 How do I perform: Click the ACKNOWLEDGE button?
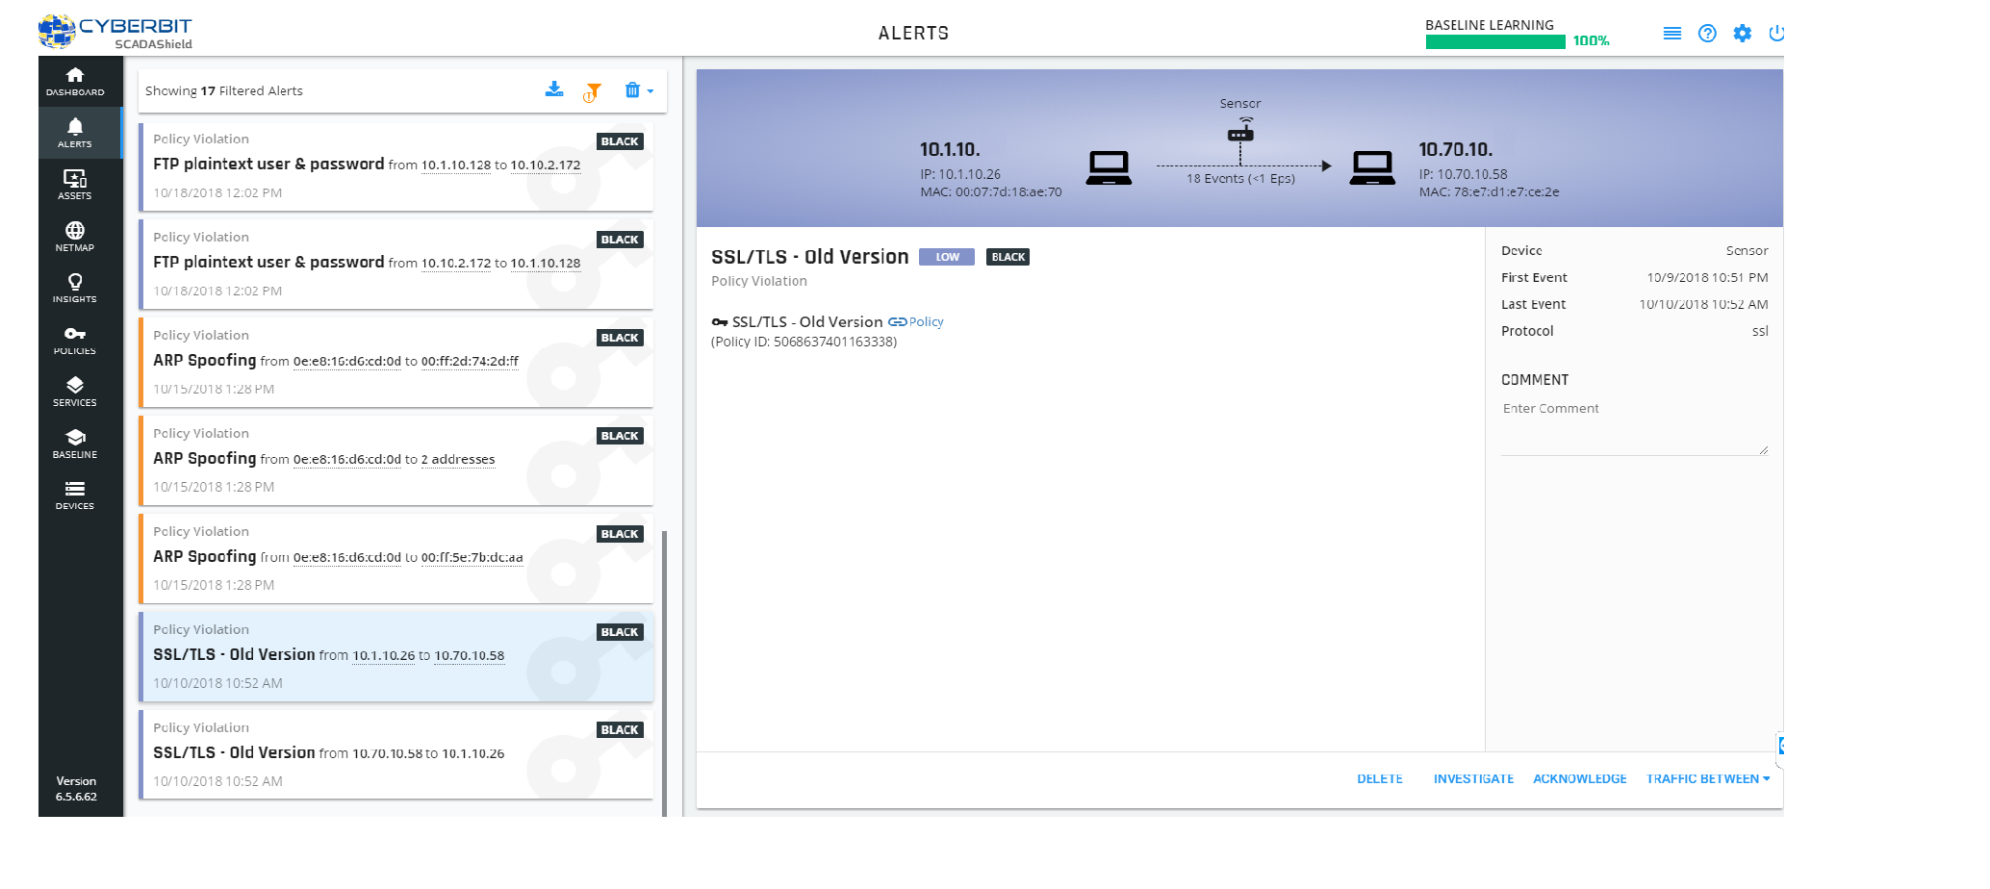[1579, 778]
